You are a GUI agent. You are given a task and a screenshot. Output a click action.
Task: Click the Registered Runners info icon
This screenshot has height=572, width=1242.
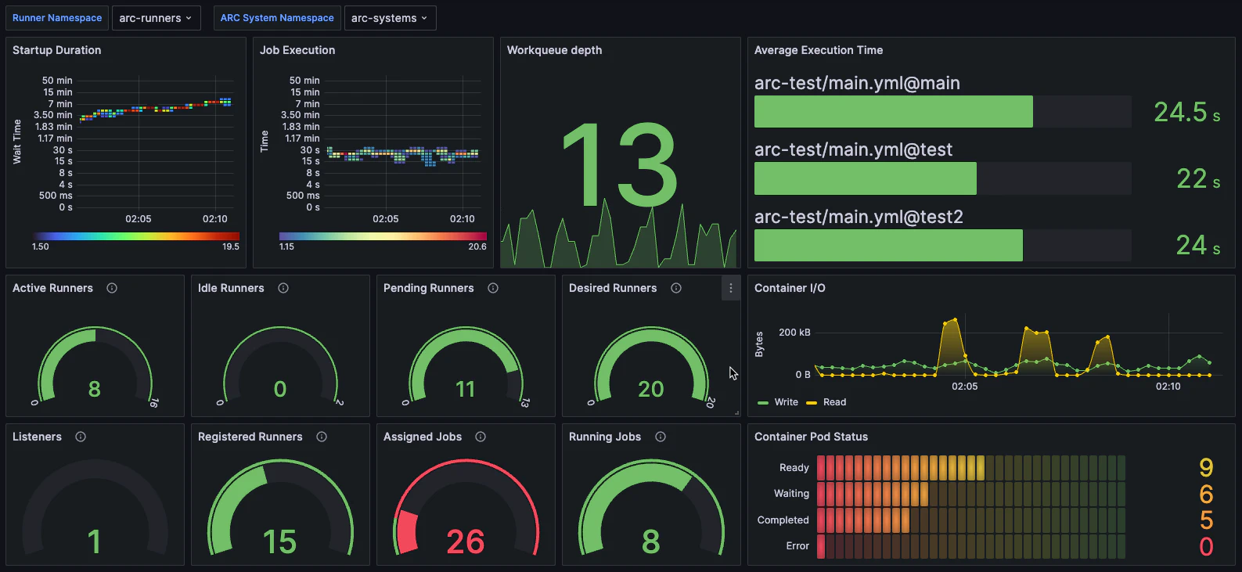[x=322, y=437]
